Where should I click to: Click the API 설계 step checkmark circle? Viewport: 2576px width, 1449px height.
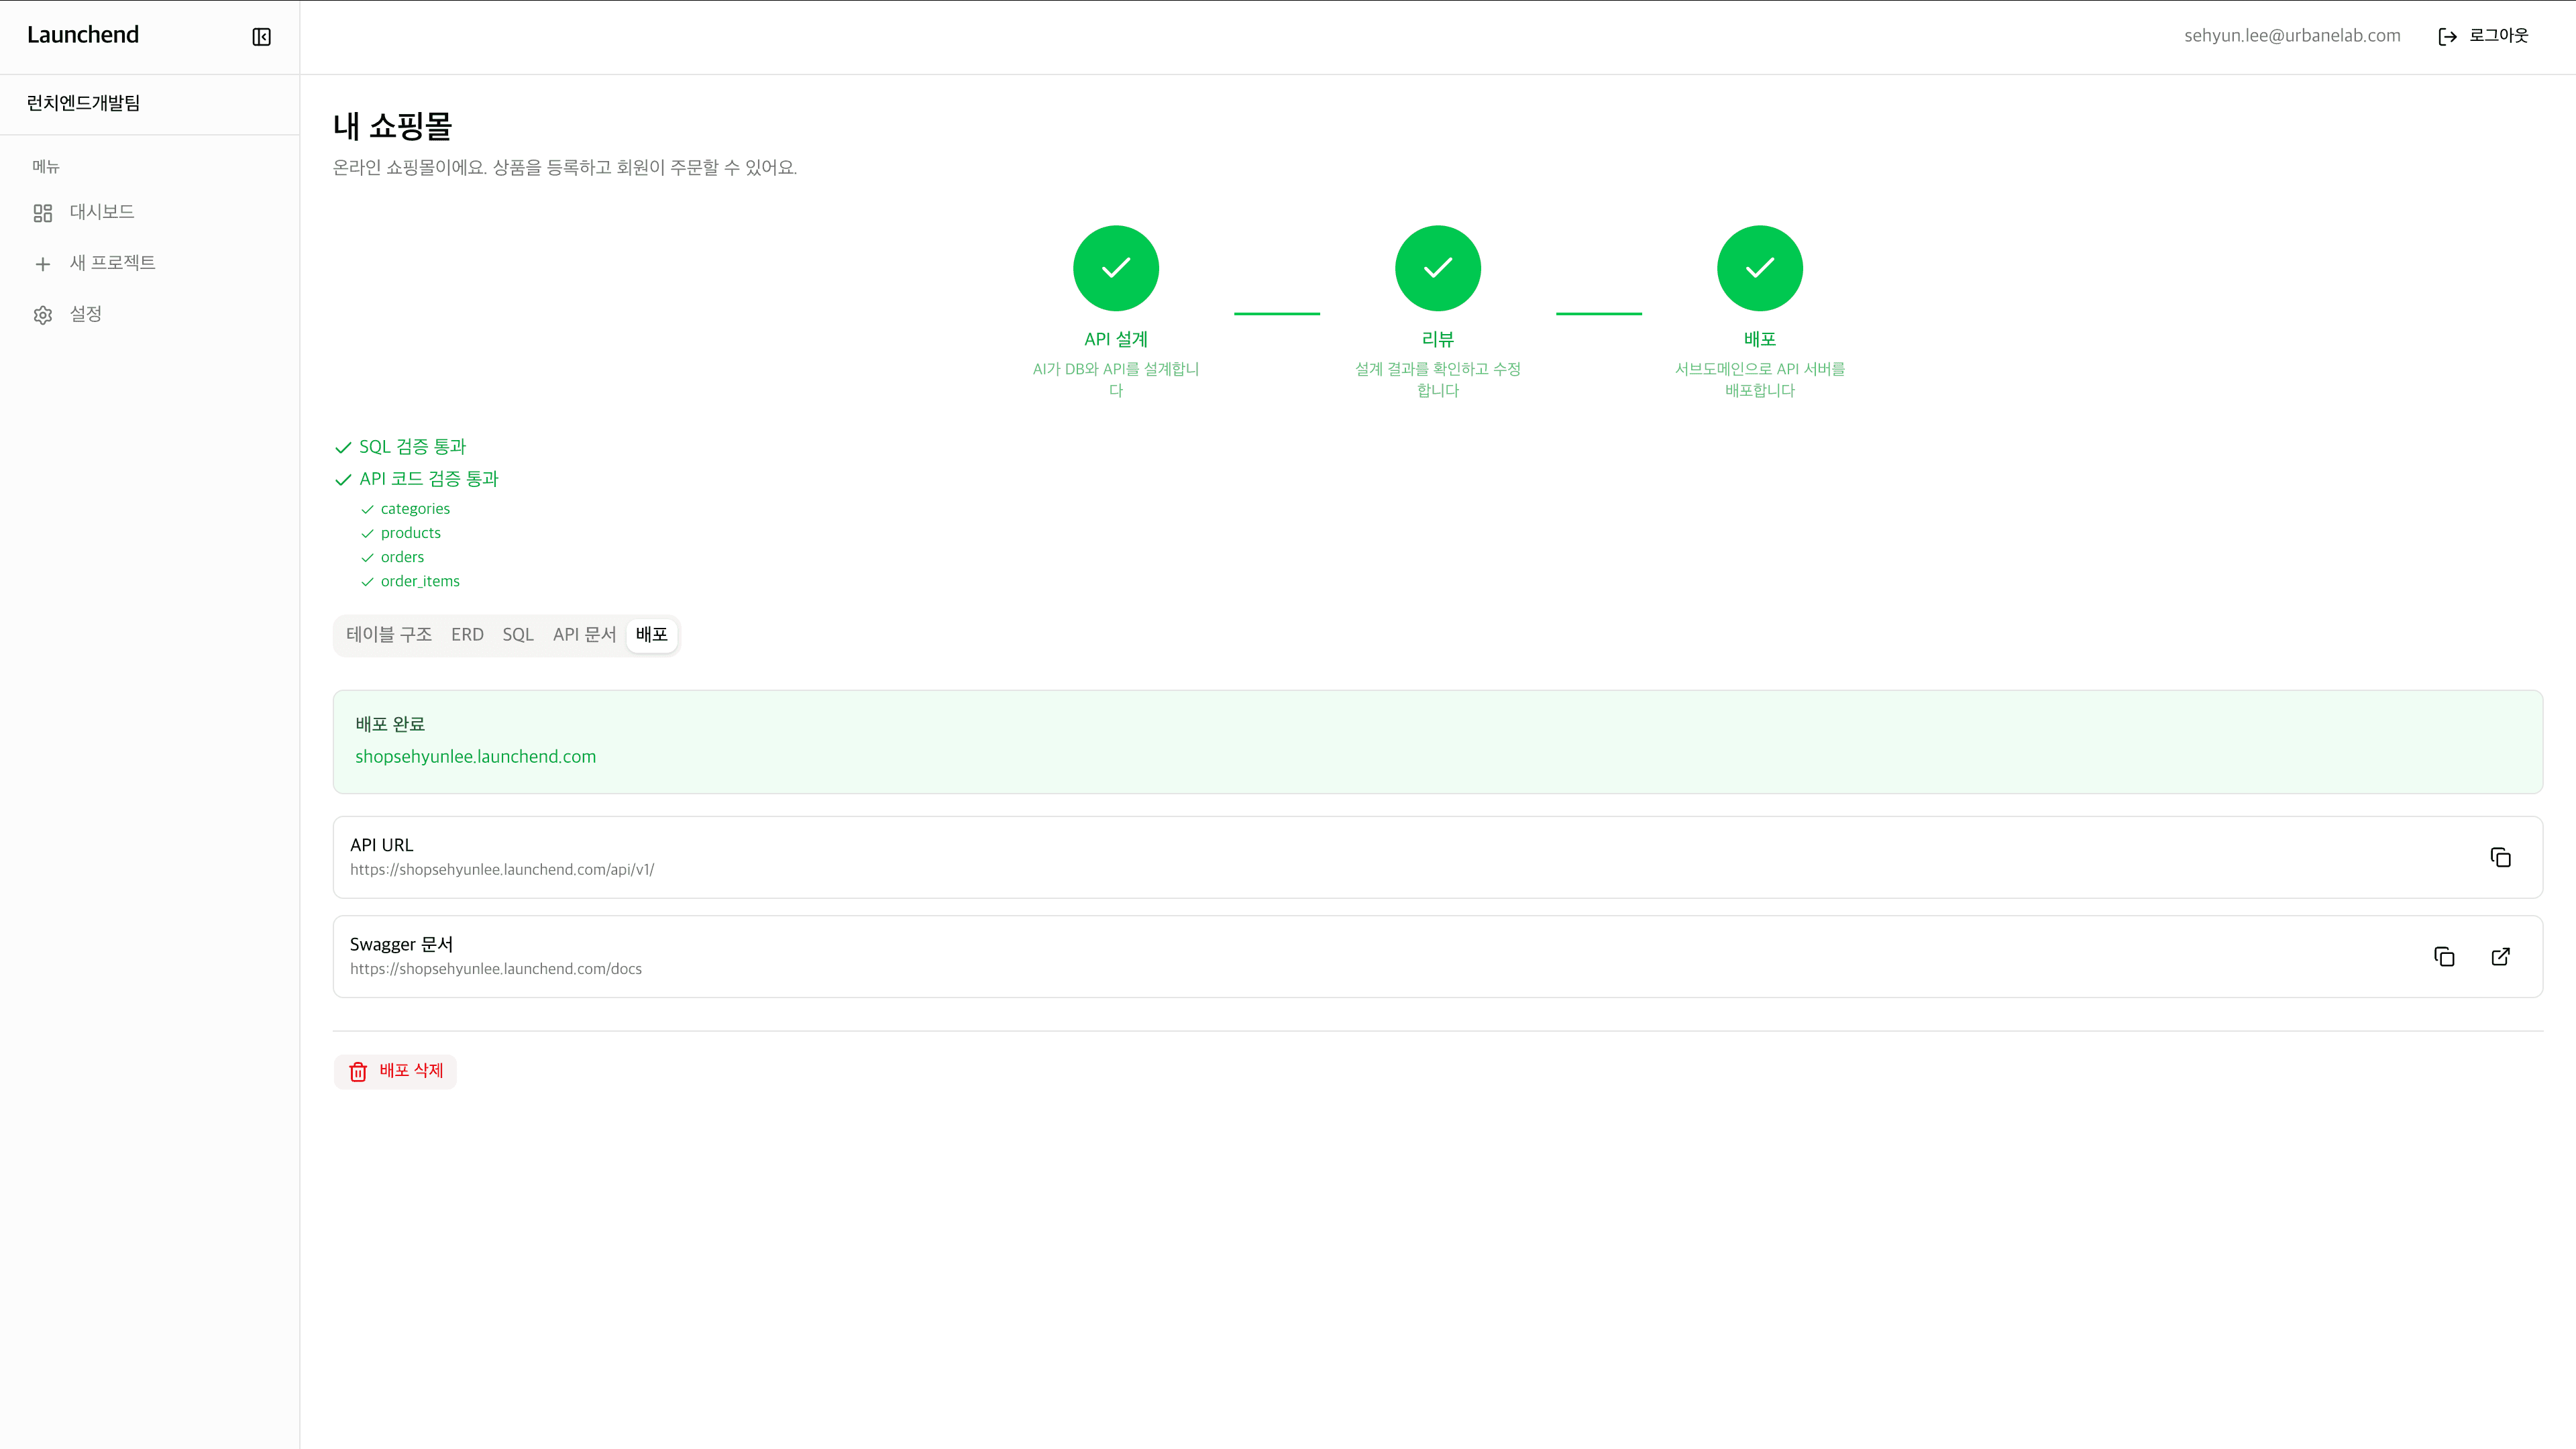tap(1116, 268)
